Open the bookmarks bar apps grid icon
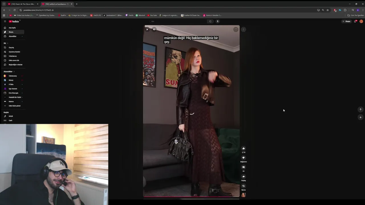Screen dimensions: 365x205 tap(4, 15)
